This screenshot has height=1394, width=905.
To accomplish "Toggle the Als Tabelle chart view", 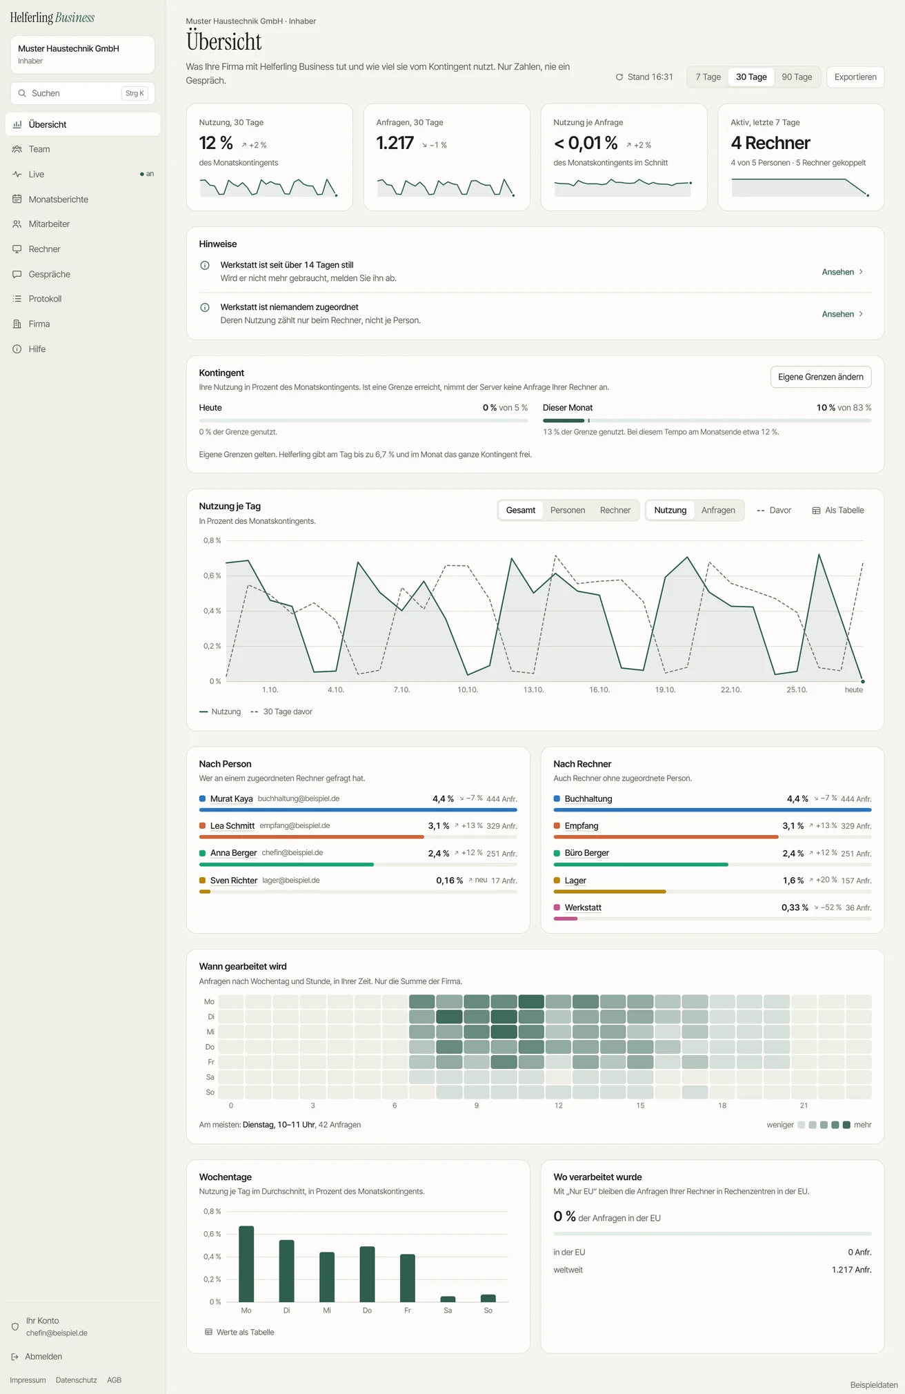I will [838, 511].
